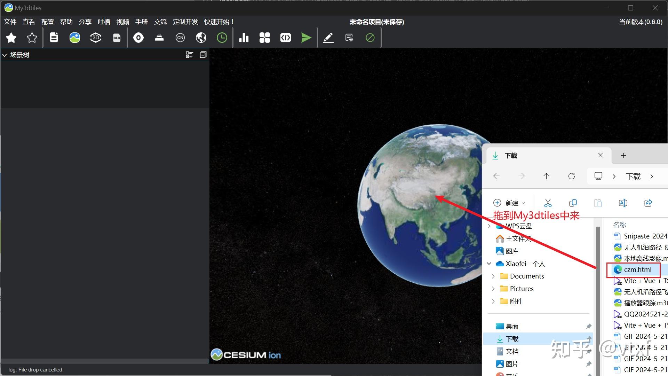Click the pencil edit toolbar icon
The width and height of the screenshot is (668, 376).
[328, 38]
